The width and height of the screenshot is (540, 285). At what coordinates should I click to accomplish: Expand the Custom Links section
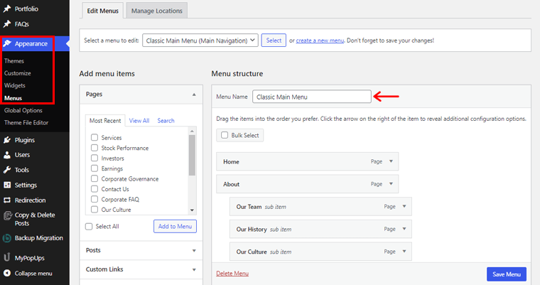click(193, 269)
